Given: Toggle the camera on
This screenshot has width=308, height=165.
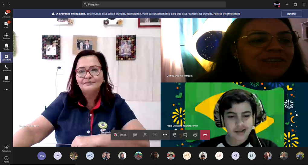Looking at the screenshot, I should coord(135,135).
